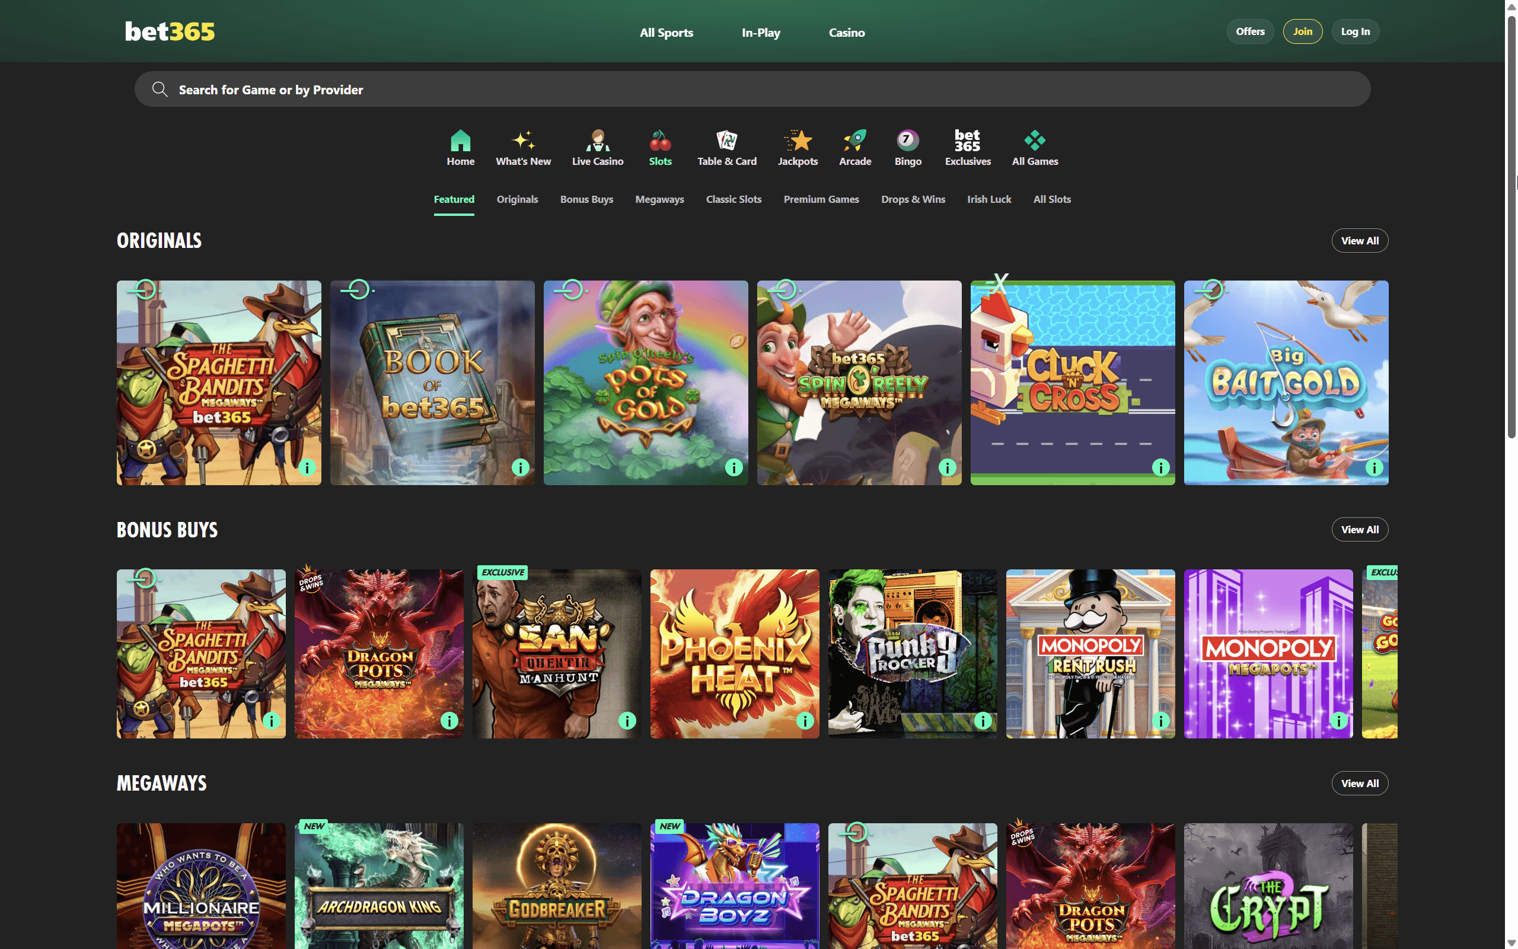1518x949 pixels.
Task: Click the bet365 logo
Action: click(x=170, y=31)
